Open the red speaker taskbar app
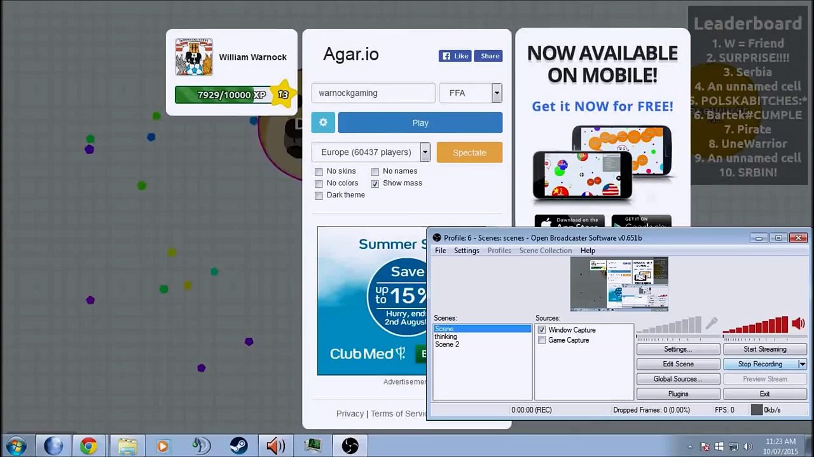Screen dimensions: 814x457 275,446
